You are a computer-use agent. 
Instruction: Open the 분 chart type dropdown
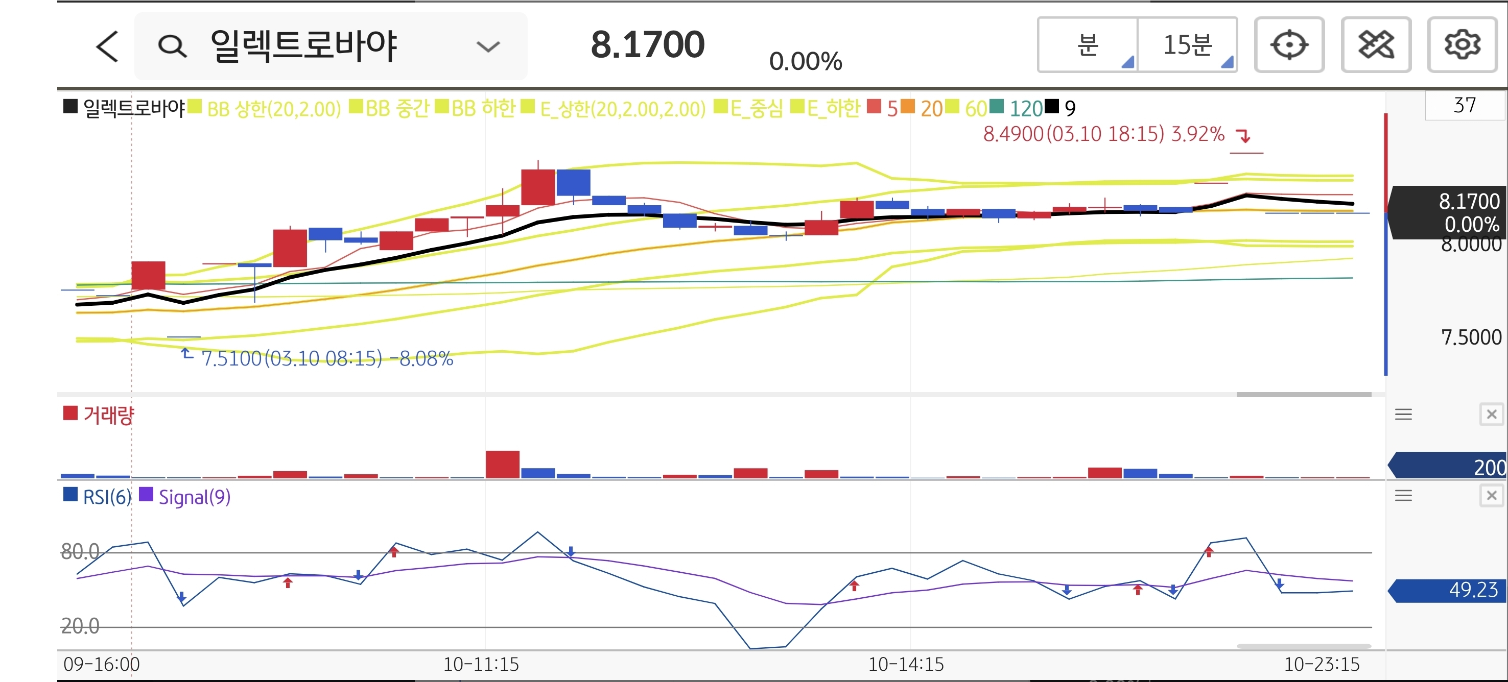pos(1088,45)
